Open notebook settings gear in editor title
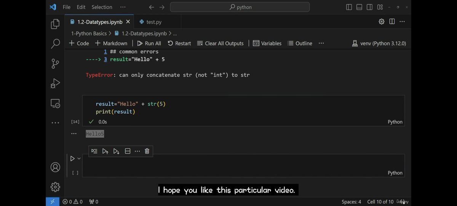457x206 pixels. pyautogui.click(x=382, y=22)
